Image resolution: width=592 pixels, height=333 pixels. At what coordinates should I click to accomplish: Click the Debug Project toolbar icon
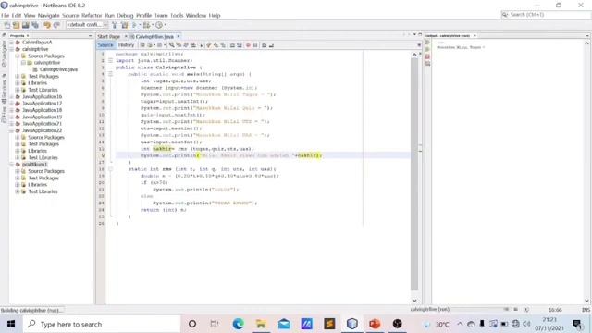146,25
